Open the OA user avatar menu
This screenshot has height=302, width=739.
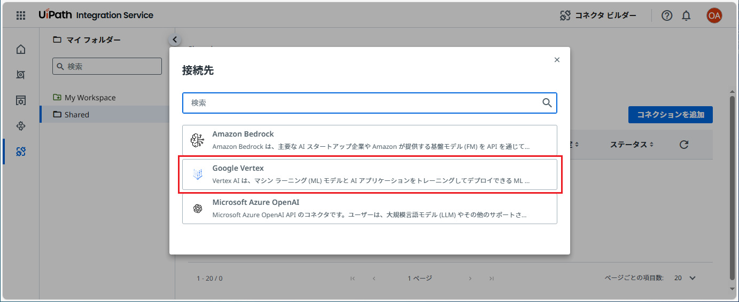click(x=714, y=15)
